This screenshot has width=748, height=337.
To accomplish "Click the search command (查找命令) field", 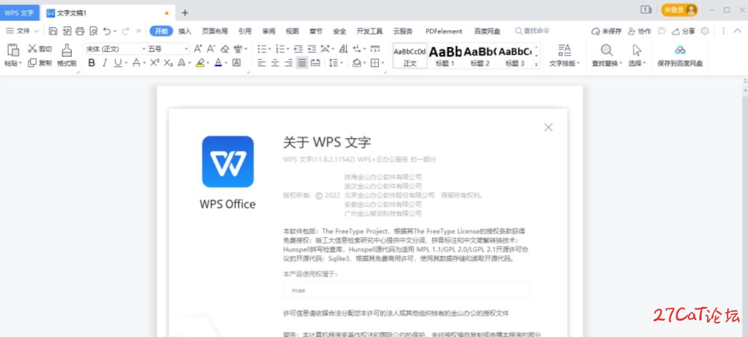I will pos(532,31).
